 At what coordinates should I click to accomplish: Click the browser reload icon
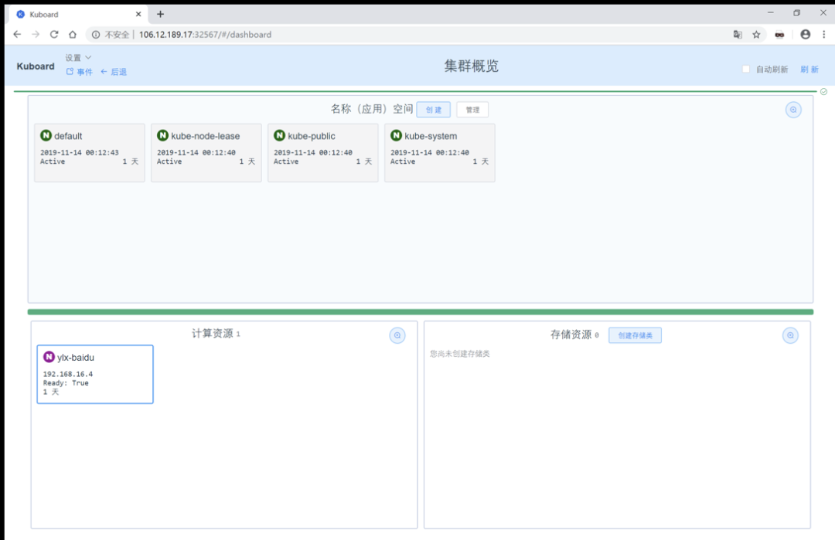(x=53, y=34)
